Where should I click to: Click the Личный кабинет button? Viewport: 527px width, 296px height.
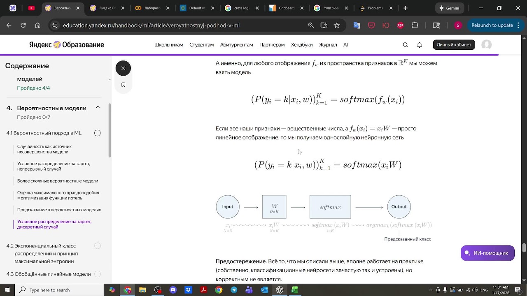tap(454, 45)
